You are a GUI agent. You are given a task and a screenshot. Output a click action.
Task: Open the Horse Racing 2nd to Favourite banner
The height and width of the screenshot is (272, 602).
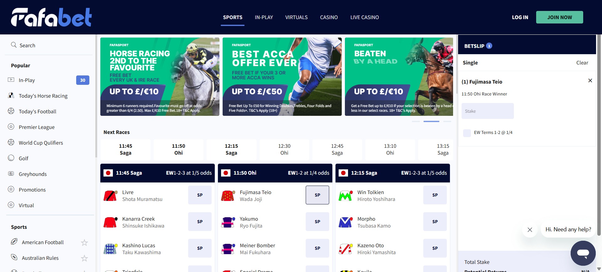(160, 77)
